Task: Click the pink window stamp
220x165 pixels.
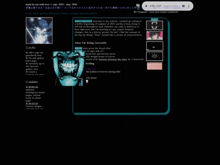Action: coord(155,66)
